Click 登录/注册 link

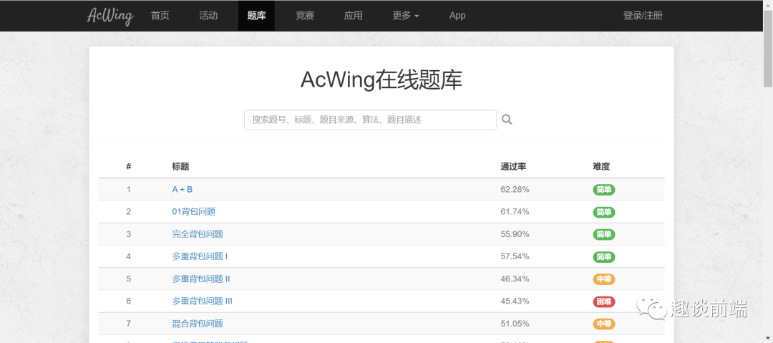click(643, 16)
